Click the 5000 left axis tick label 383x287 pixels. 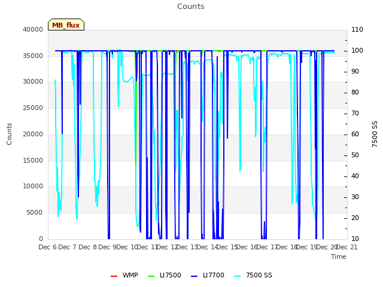(35, 213)
